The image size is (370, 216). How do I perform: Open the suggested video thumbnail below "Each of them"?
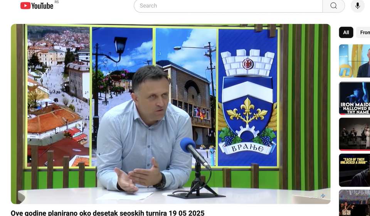(x=355, y=203)
